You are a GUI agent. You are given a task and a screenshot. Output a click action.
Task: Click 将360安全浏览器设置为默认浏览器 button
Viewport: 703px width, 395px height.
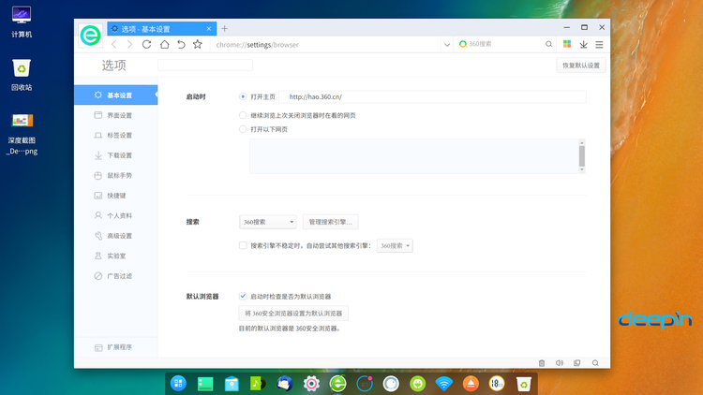(293, 313)
